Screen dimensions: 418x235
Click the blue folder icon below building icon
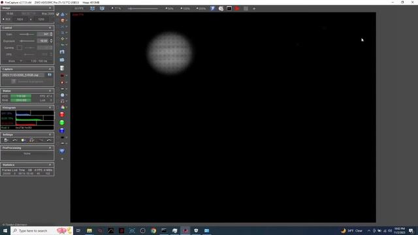pyautogui.click(x=62, y=60)
